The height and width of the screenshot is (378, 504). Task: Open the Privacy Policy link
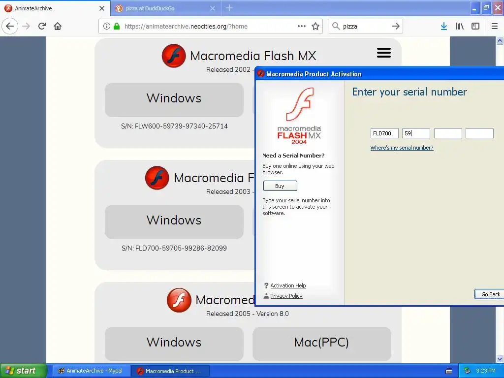point(286,296)
